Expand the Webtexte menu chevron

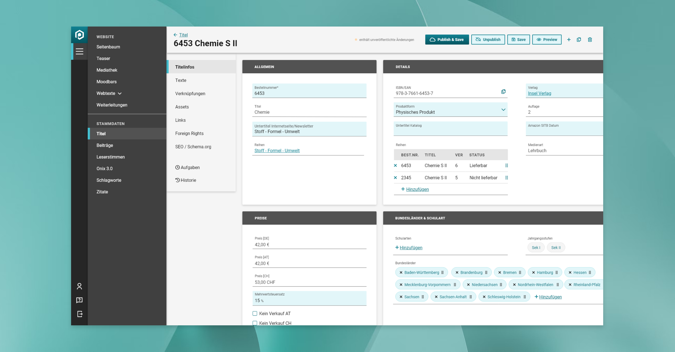coord(120,94)
